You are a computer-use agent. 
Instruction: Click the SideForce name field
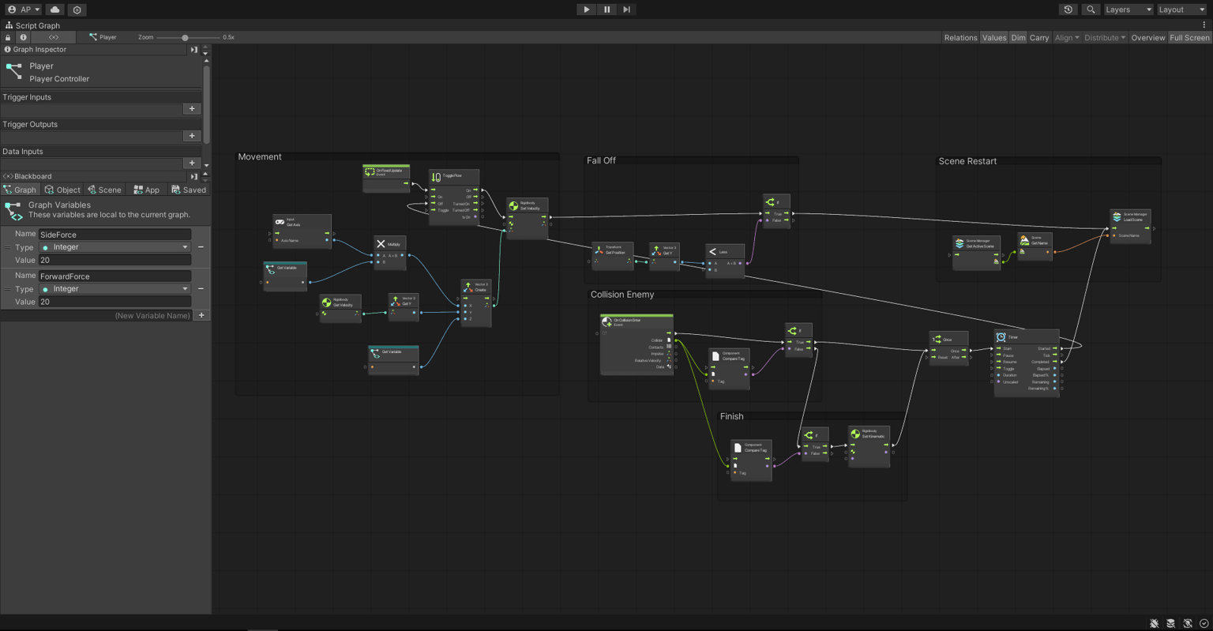(115, 235)
